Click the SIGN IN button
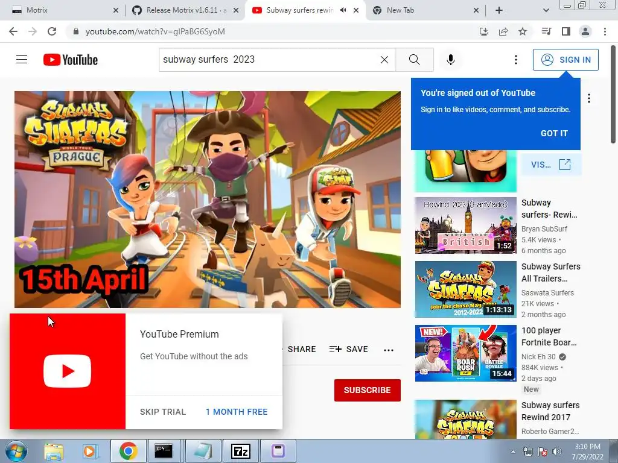Viewport: 618px width, 463px height. 565,60
